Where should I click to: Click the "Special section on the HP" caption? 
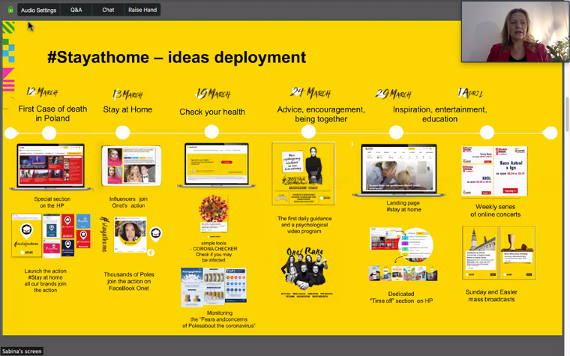point(52,202)
